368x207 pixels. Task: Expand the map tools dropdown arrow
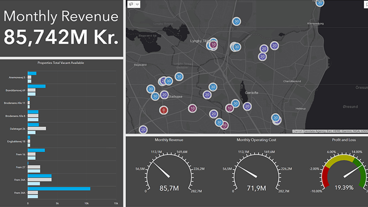[138, 4]
